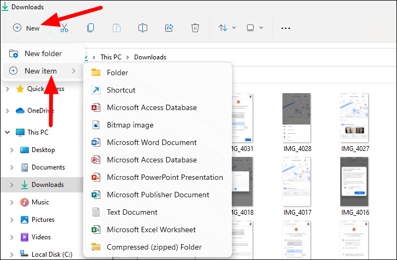Choose Microsoft Word Document
Screen dimensions: 397x260
click(157, 142)
